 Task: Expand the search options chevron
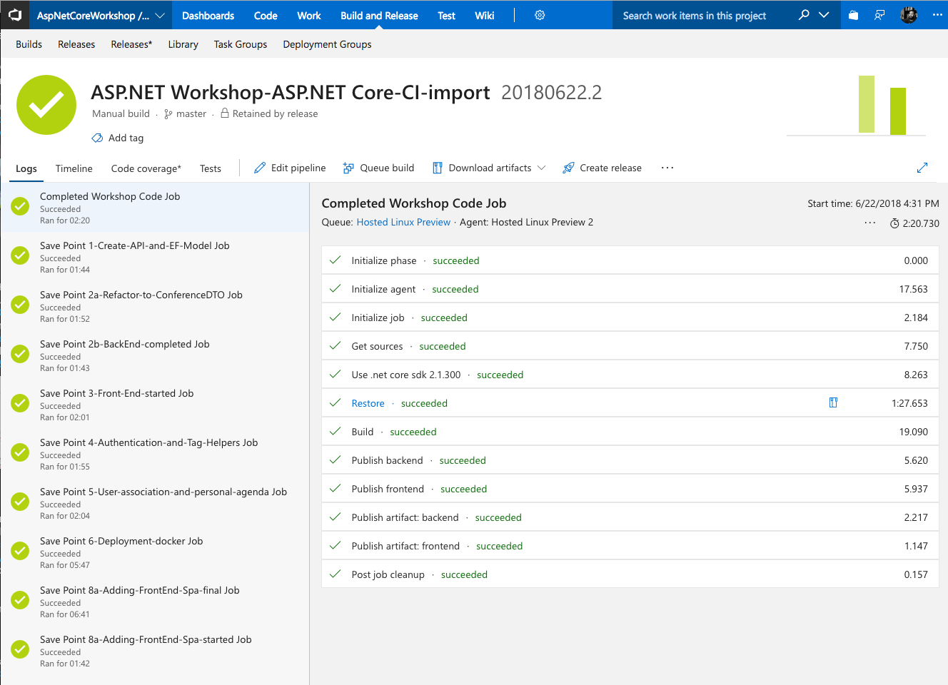click(x=824, y=15)
